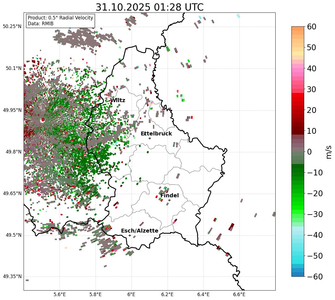Pick the dark green colorbar band near −10
335x300 pixels.
tap(298, 171)
